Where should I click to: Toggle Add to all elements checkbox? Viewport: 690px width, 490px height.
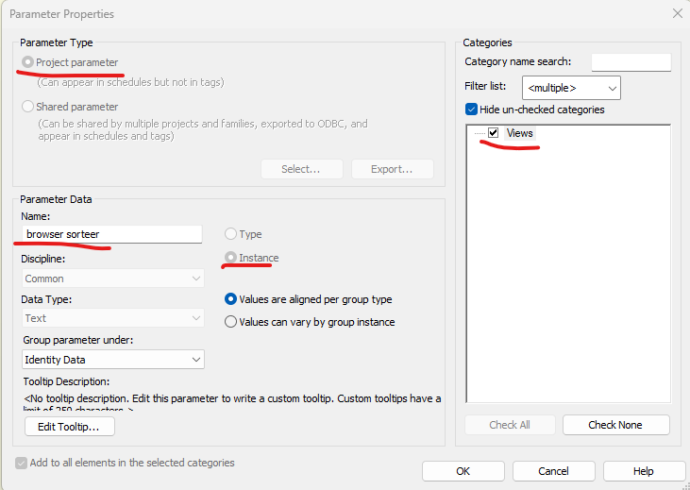pos(21,463)
